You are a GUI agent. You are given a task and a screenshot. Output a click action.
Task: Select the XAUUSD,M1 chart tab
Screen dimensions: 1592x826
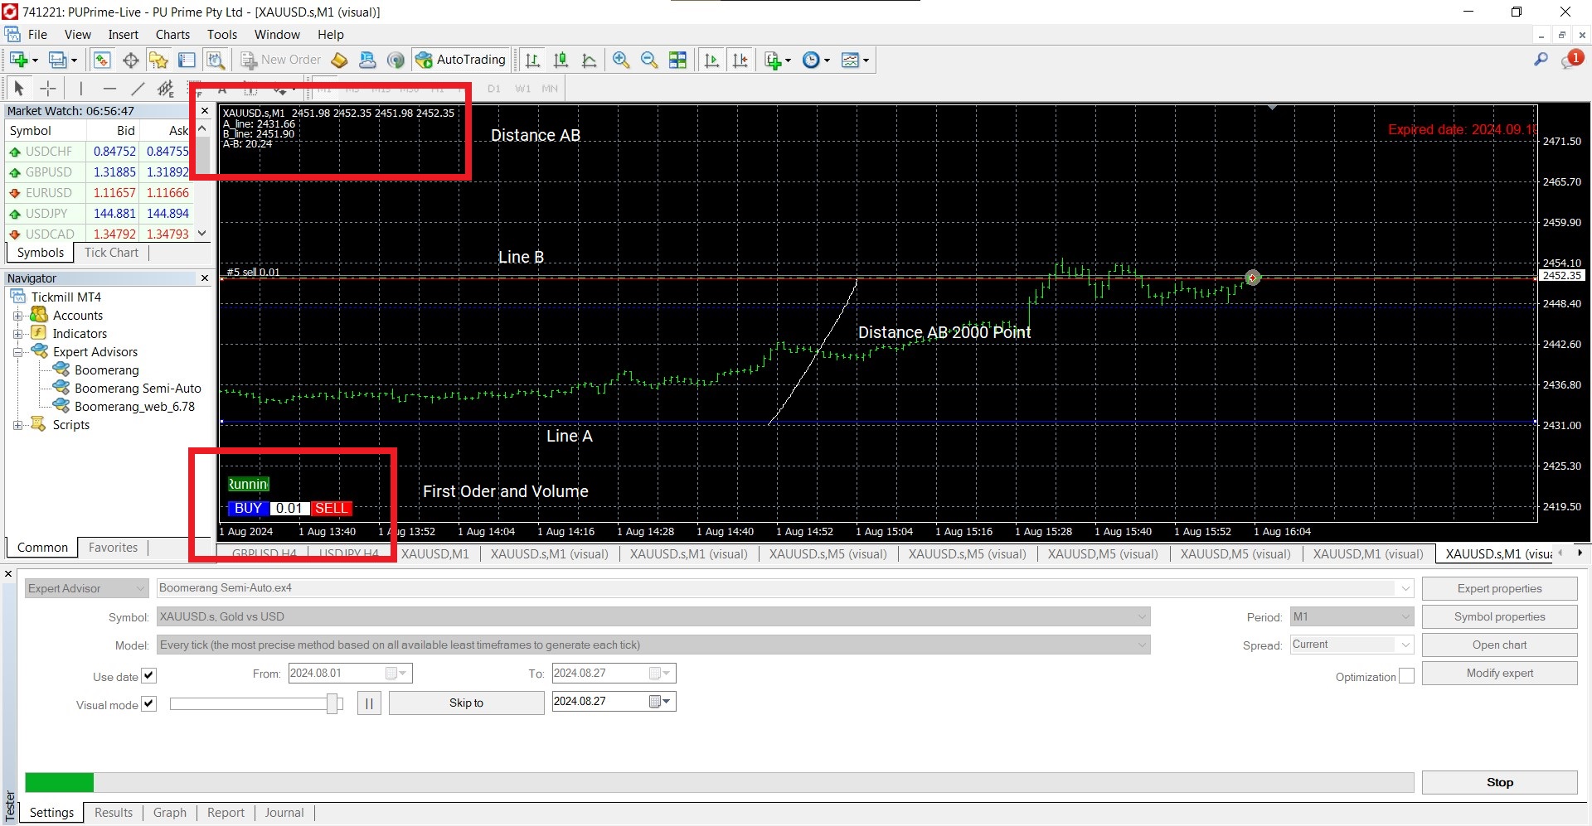coord(434,554)
